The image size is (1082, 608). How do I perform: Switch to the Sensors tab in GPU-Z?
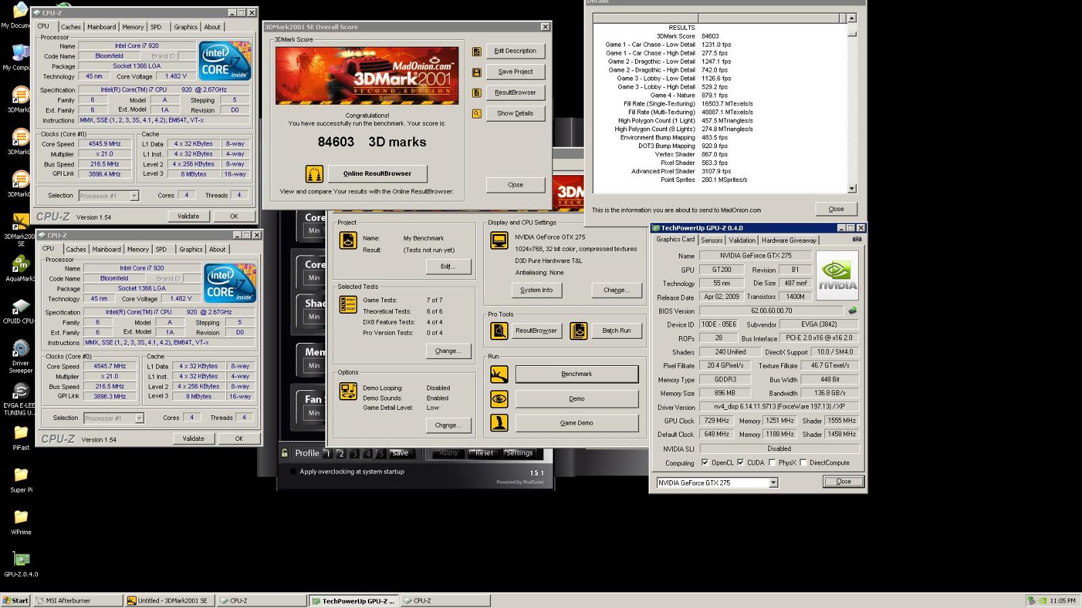tap(711, 240)
